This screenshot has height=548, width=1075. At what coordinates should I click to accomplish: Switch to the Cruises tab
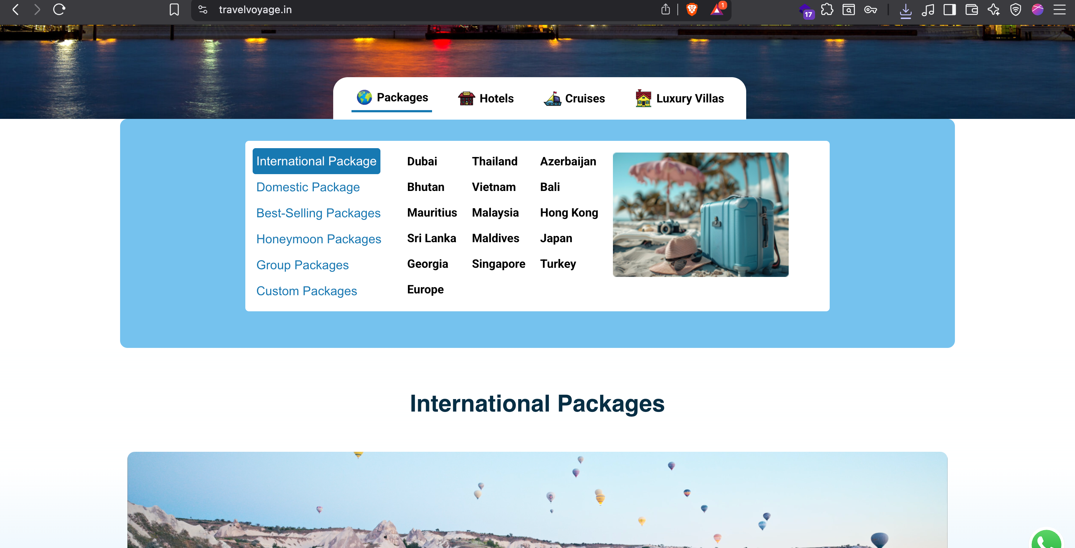(574, 98)
